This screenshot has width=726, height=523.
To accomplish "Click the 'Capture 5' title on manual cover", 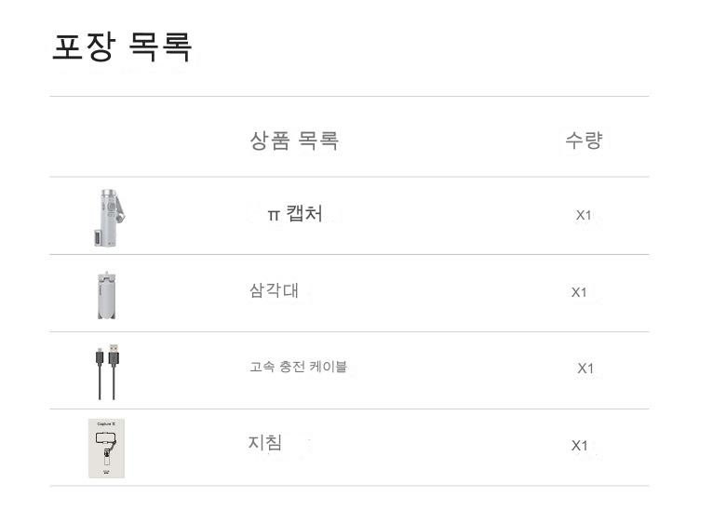I will pos(104,423).
